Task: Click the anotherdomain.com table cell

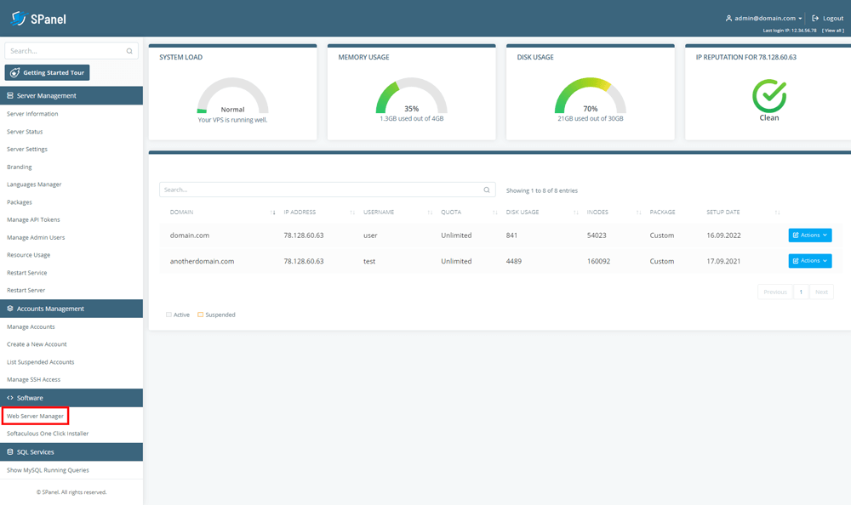Action: click(x=202, y=262)
